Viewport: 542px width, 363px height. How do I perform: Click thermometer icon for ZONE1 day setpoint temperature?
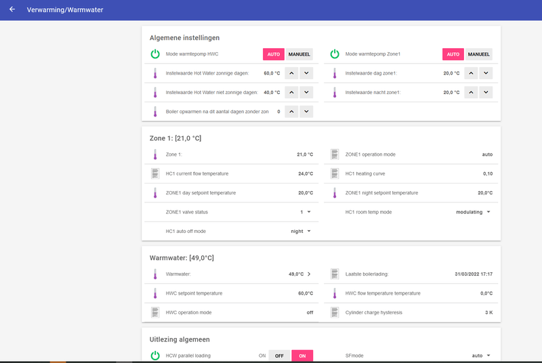(155, 193)
